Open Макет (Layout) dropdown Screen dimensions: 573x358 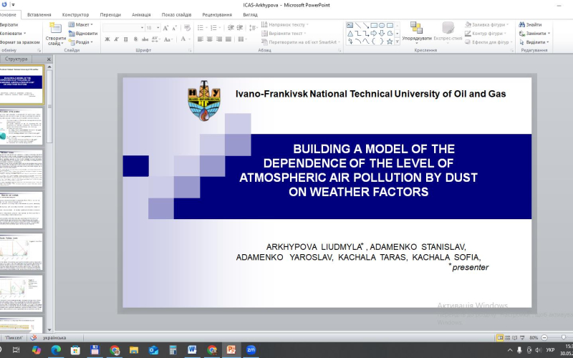click(81, 24)
